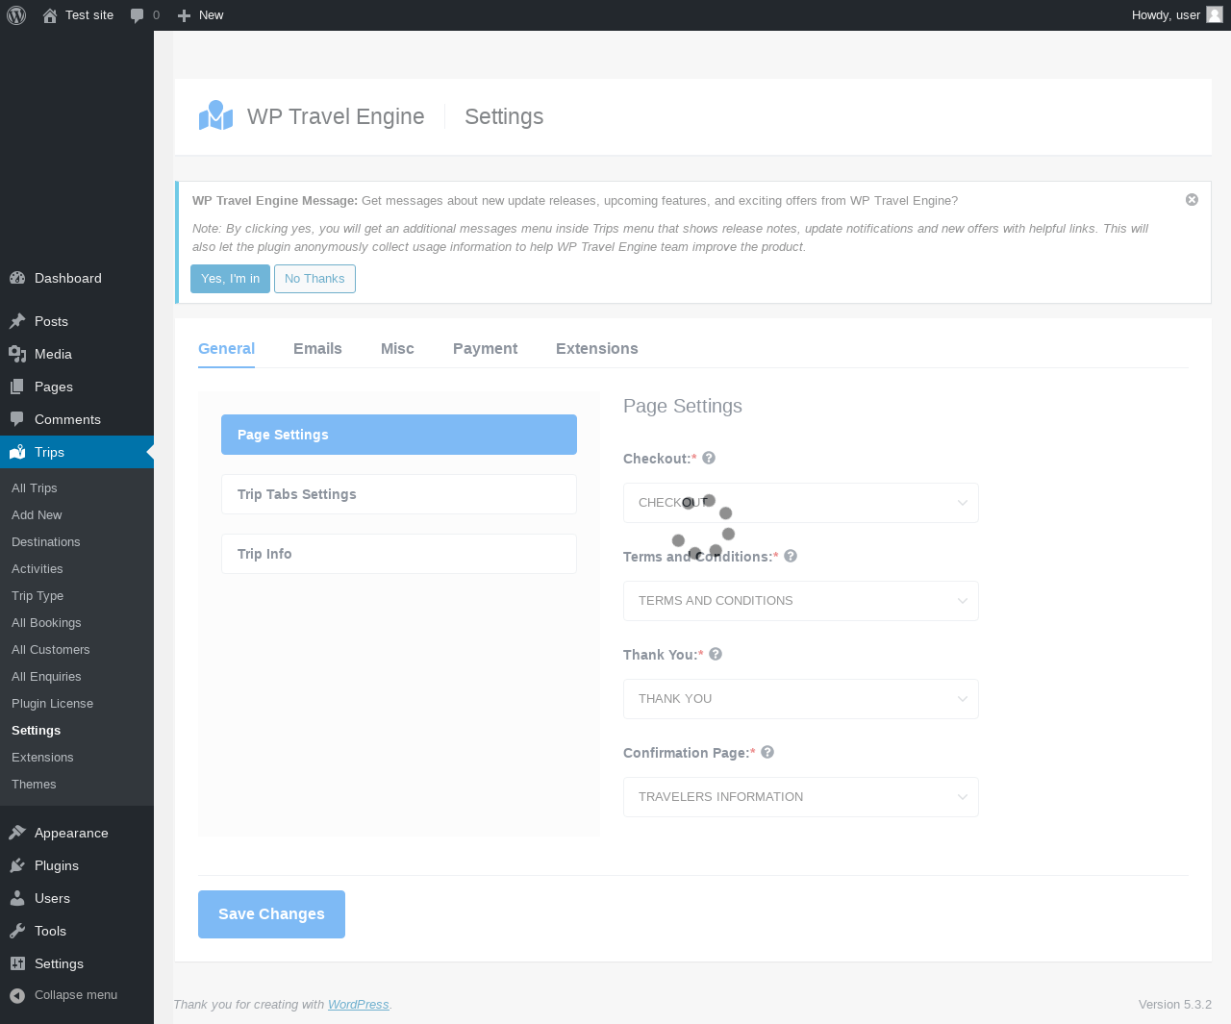Click the Comments icon in sidebar
Screen dimensions: 1231x1024
tap(17, 419)
